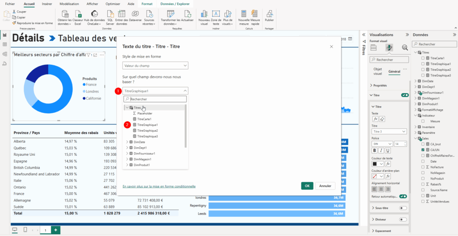Expand DimDate in dialog list
The width and height of the screenshot is (458, 236).
pos(127,142)
